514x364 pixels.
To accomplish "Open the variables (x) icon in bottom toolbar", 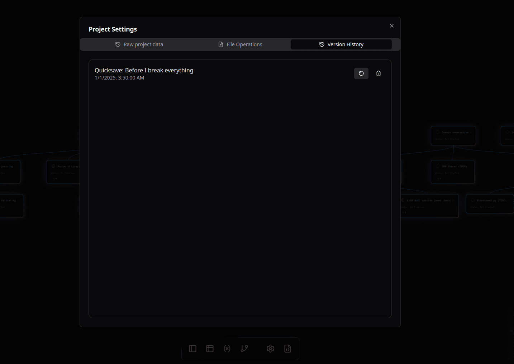I will click(x=227, y=349).
